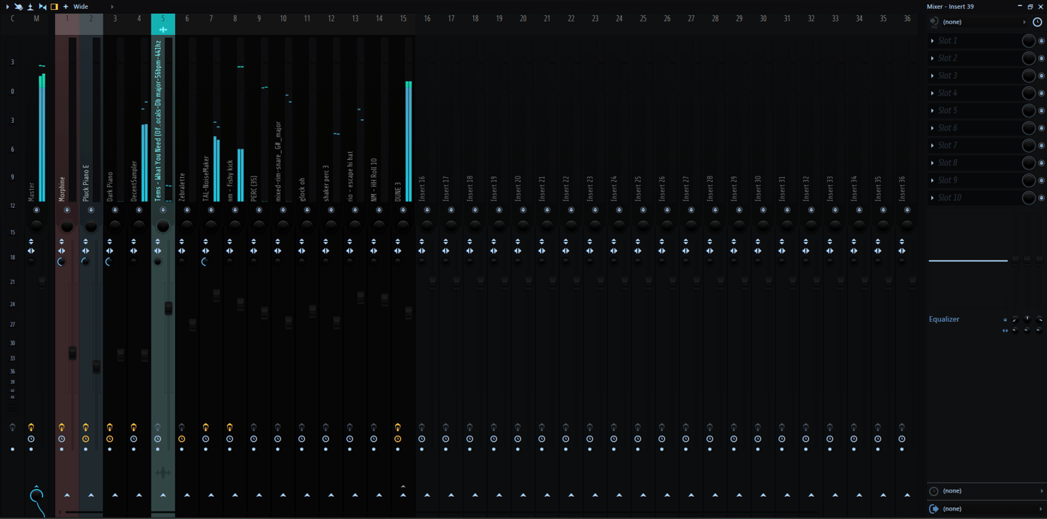Invert polarity on the Master track
Screen dimensions: 1047x519
click(x=31, y=241)
